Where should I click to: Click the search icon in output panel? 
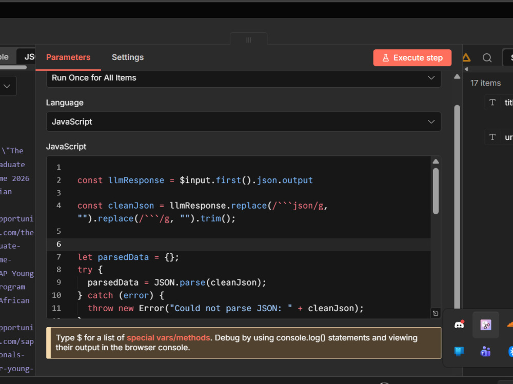487,58
